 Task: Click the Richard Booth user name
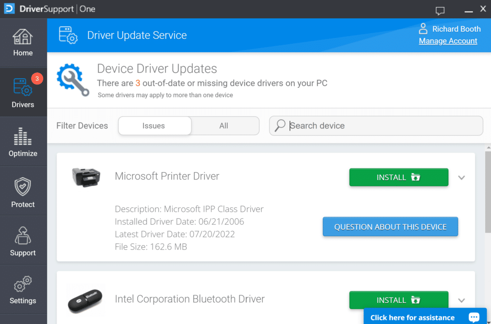(456, 29)
